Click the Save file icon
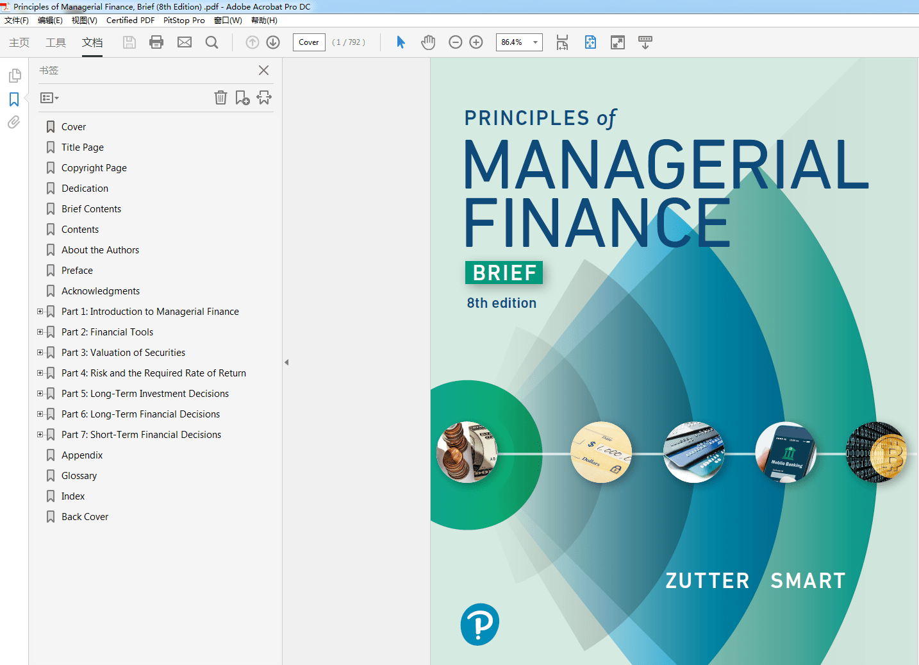This screenshot has width=919, height=665. tap(129, 42)
